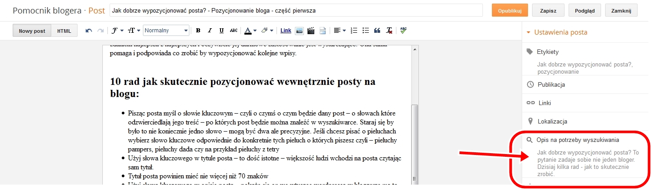Click the chain icon beside Linki
Image resolution: width=652 pixels, height=190 pixels.
(x=530, y=103)
